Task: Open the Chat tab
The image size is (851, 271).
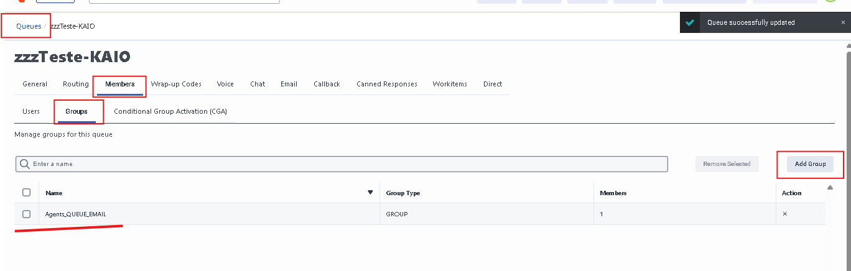Action: coord(258,84)
